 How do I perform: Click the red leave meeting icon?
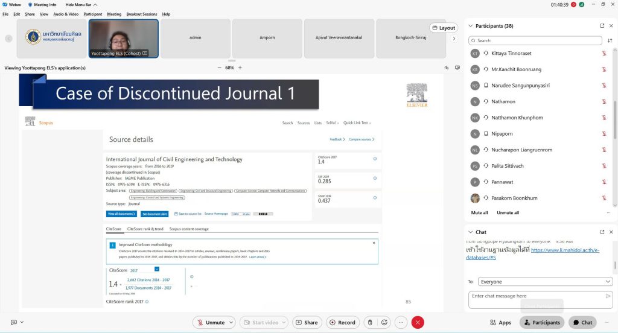(x=418, y=323)
